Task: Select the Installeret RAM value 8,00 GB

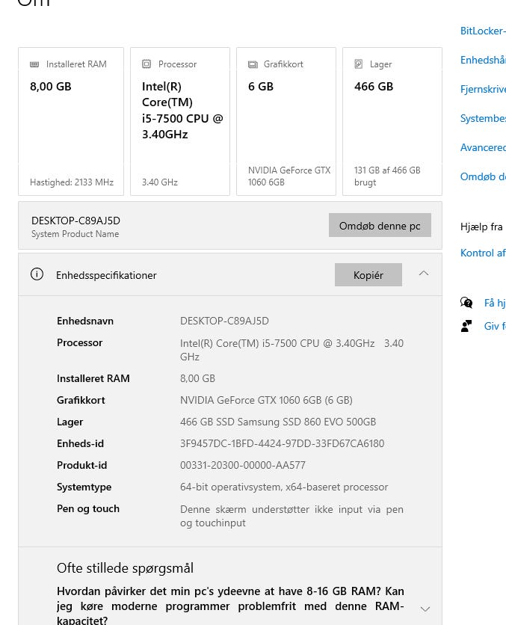Action: (x=197, y=378)
